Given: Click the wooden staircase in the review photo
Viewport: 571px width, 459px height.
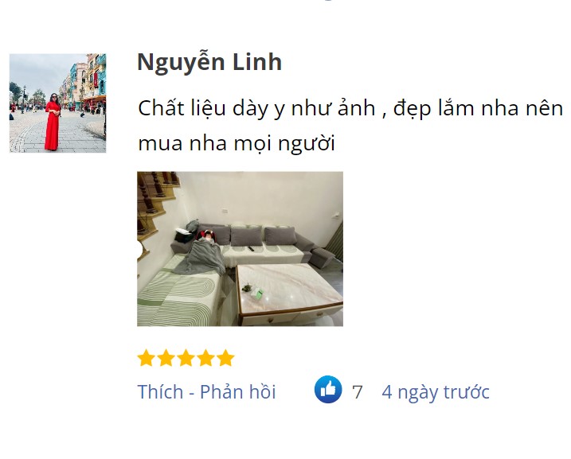Looking at the screenshot, I should [153, 204].
